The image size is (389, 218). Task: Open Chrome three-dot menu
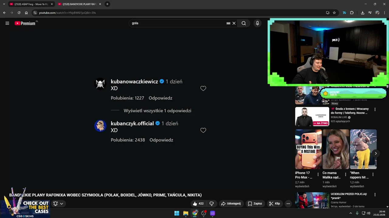click(385, 13)
